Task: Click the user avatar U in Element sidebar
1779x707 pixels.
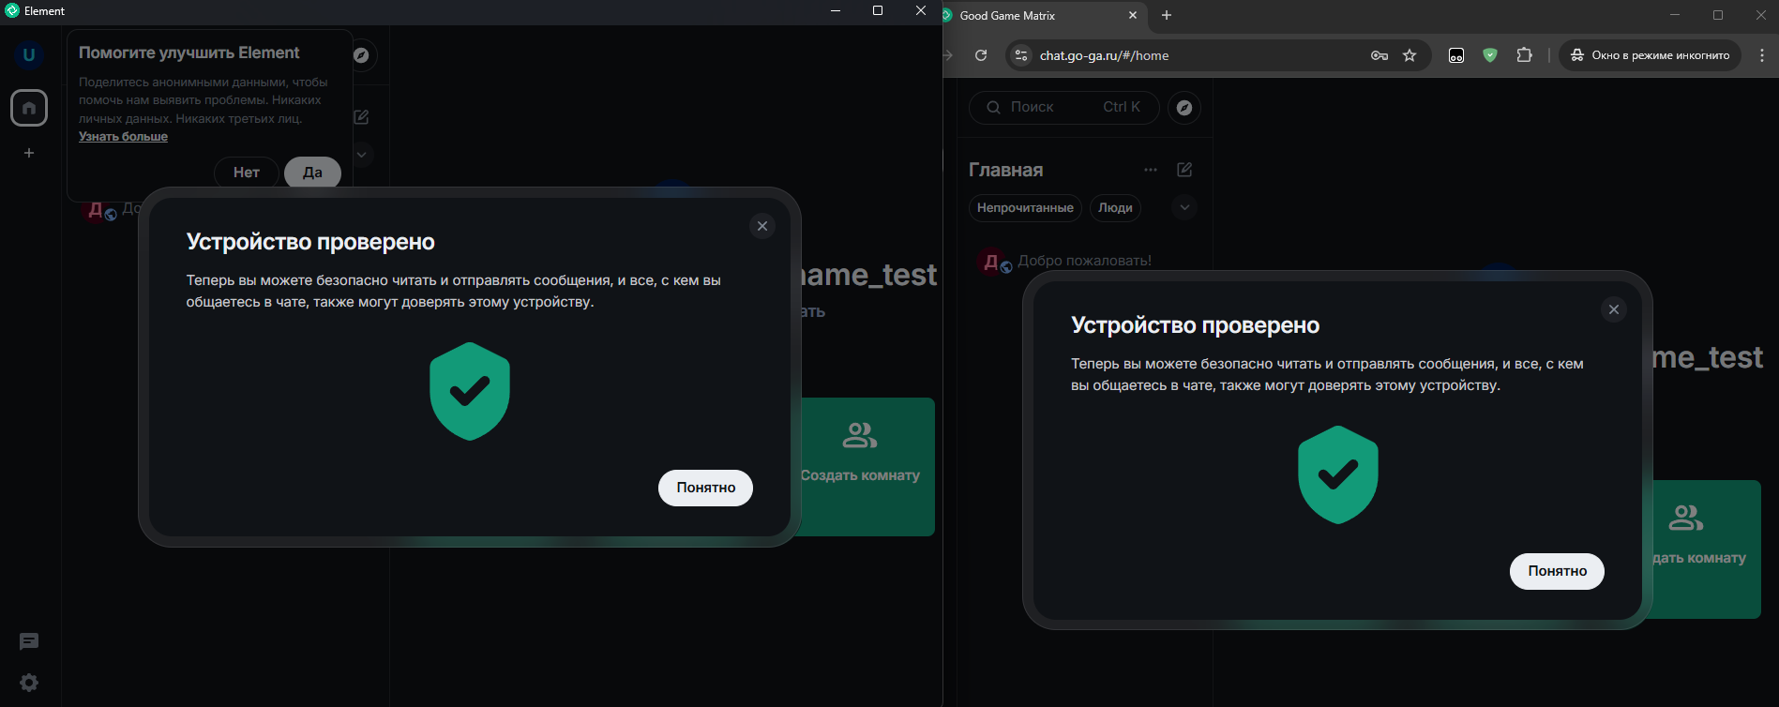Action: (x=28, y=54)
